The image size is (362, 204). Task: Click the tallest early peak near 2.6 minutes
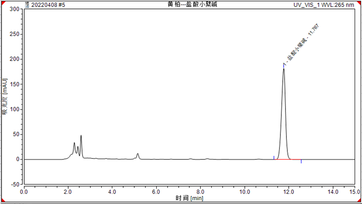tap(81, 136)
